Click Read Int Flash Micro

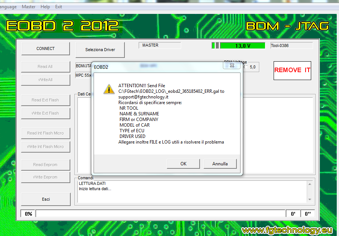click(45, 133)
